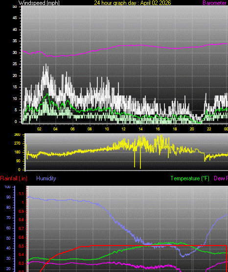228x272 pixels.
Task: Select the 270 tick on wind direction axis
Action: 17,143
